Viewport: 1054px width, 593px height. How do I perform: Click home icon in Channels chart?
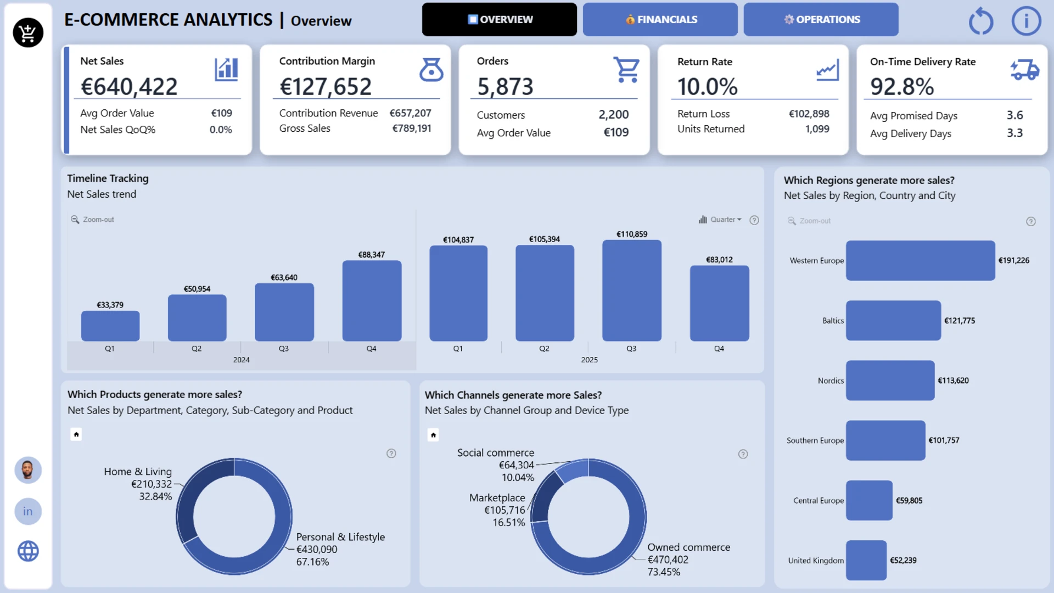(x=433, y=435)
